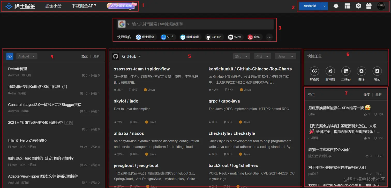Open the 哔哩哔哩 quick navigation shortcut
This screenshot has width=391, height=188.
click(x=190, y=37)
